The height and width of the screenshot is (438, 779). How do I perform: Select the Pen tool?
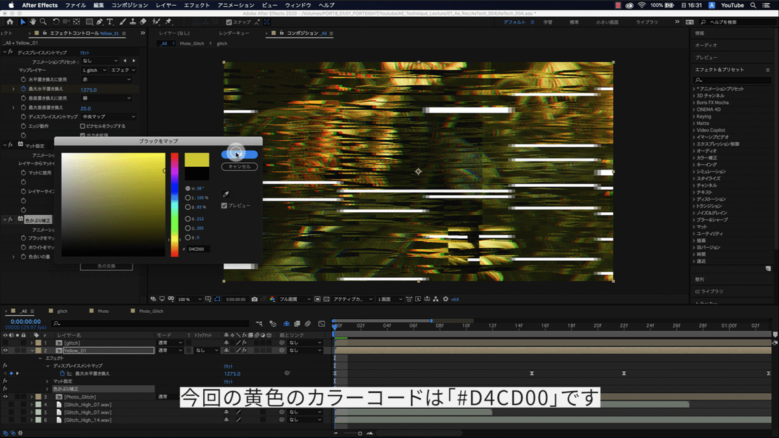click(98, 21)
